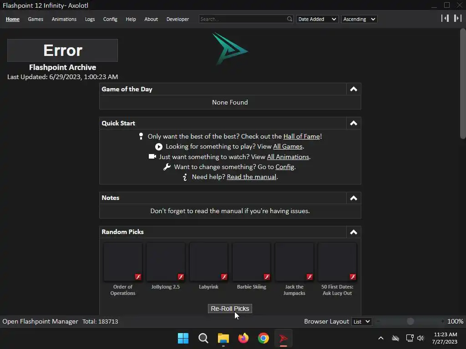Click the page vertical scrollbar
The image size is (466, 349).
(462, 84)
